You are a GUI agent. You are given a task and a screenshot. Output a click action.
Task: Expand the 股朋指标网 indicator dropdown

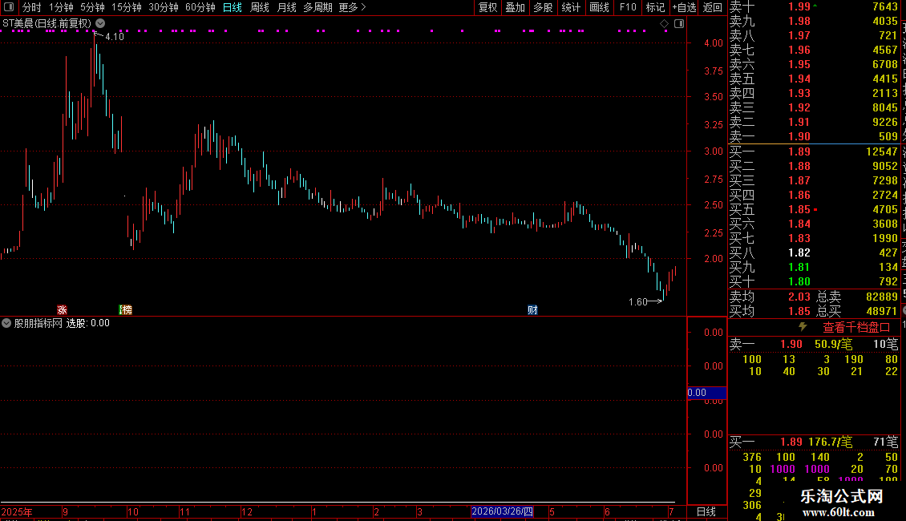point(6,323)
